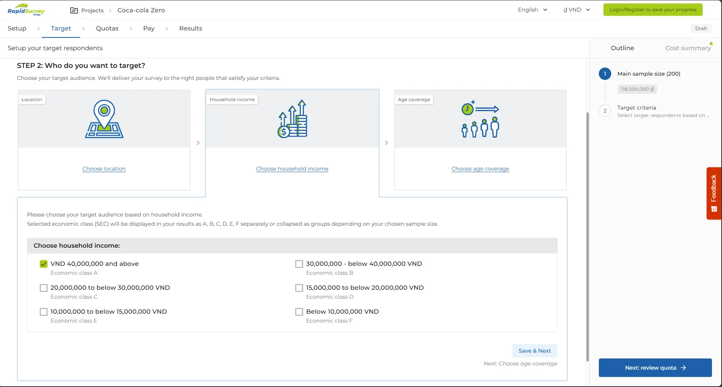Screen dimensions: 722x387
Task: Click the RapidSurvey logo
Action: click(26, 10)
